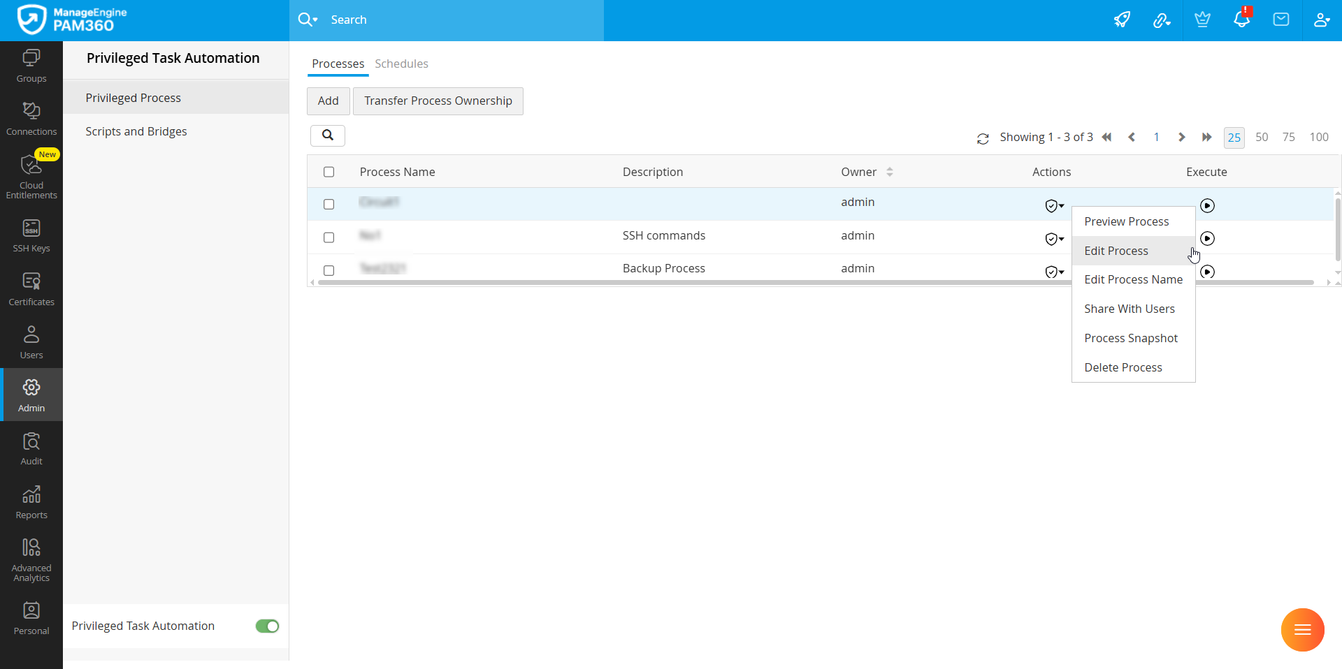Execute the Backup Process
Screen dimensions: 1342x669
(x=1207, y=272)
